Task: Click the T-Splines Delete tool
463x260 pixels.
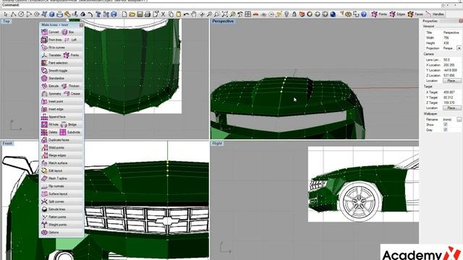Action: (x=50, y=132)
